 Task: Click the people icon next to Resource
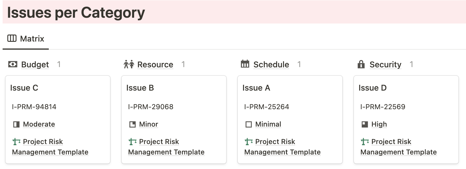pos(129,64)
